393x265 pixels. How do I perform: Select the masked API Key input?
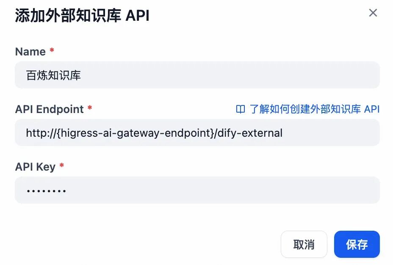[196, 190]
